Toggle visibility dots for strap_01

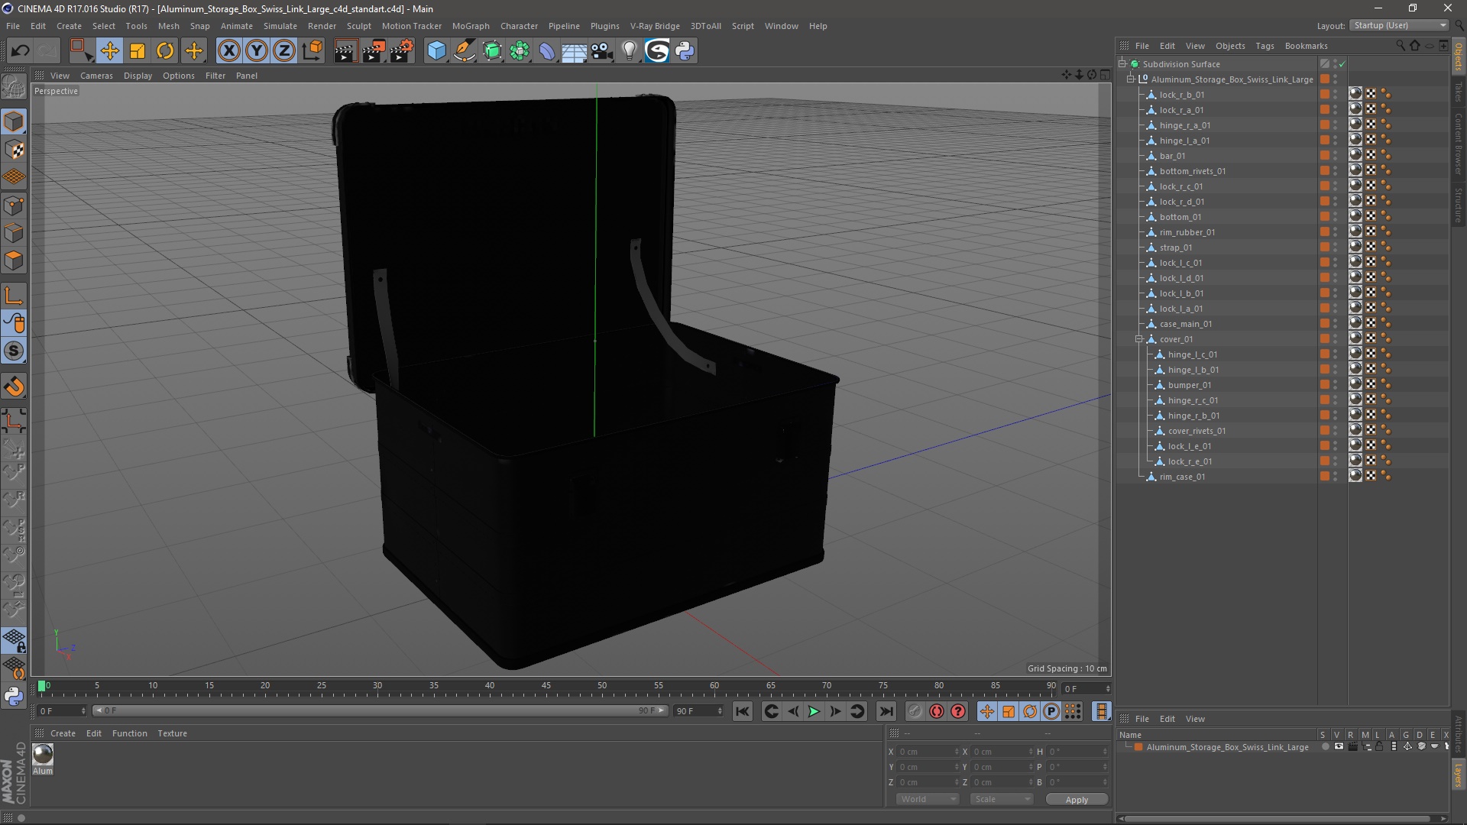coord(1336,247)
